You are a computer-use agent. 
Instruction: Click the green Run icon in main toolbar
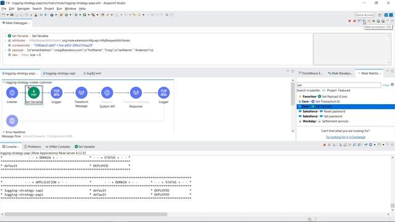(85, 15)
